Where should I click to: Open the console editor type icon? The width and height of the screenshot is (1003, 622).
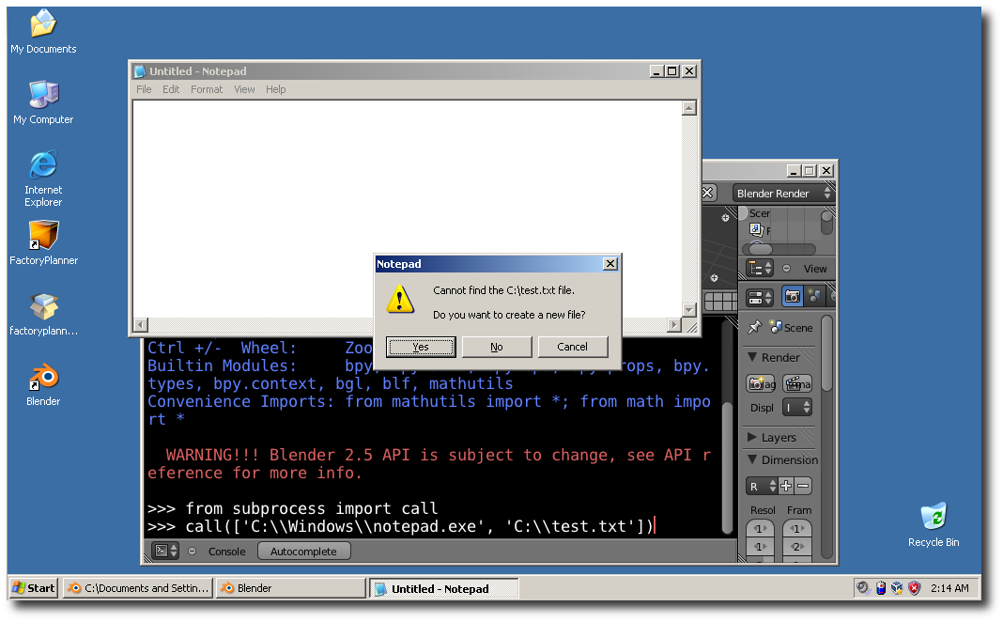[162, 552]
